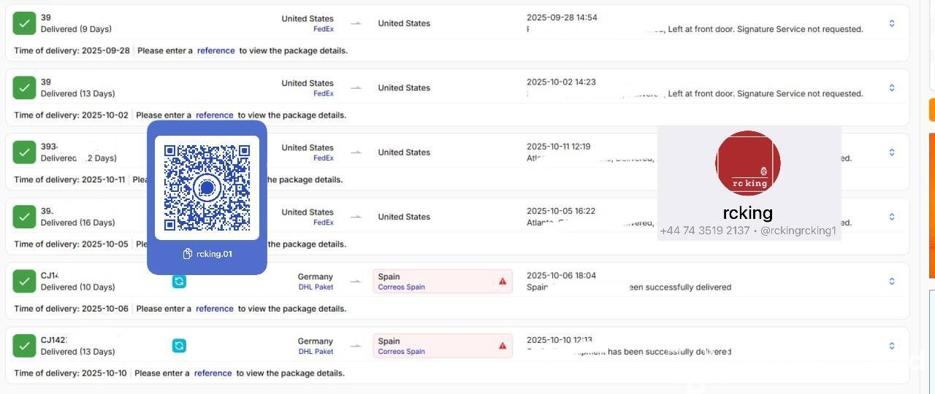Toggle green check for the 2025-10-10 delivery
Image resolution: width=935 pixels, height=394 pixels.
(x=24, y=346)
